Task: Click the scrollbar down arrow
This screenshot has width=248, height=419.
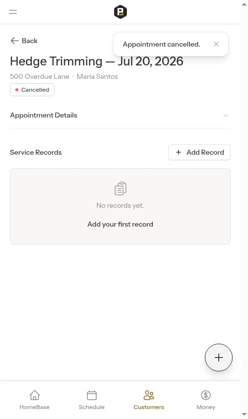Action: pos(244,414)
